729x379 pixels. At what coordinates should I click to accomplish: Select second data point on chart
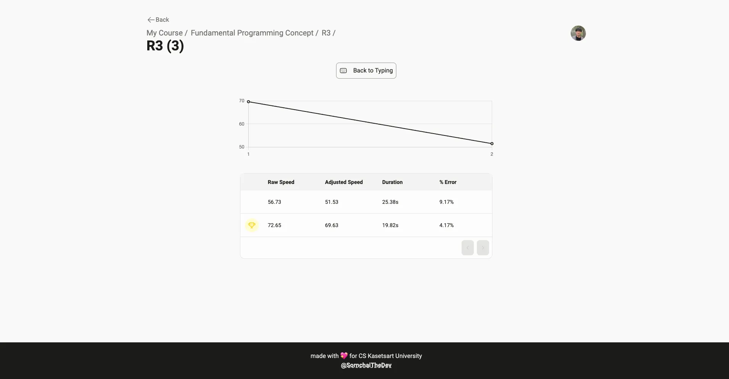point(492,144)
